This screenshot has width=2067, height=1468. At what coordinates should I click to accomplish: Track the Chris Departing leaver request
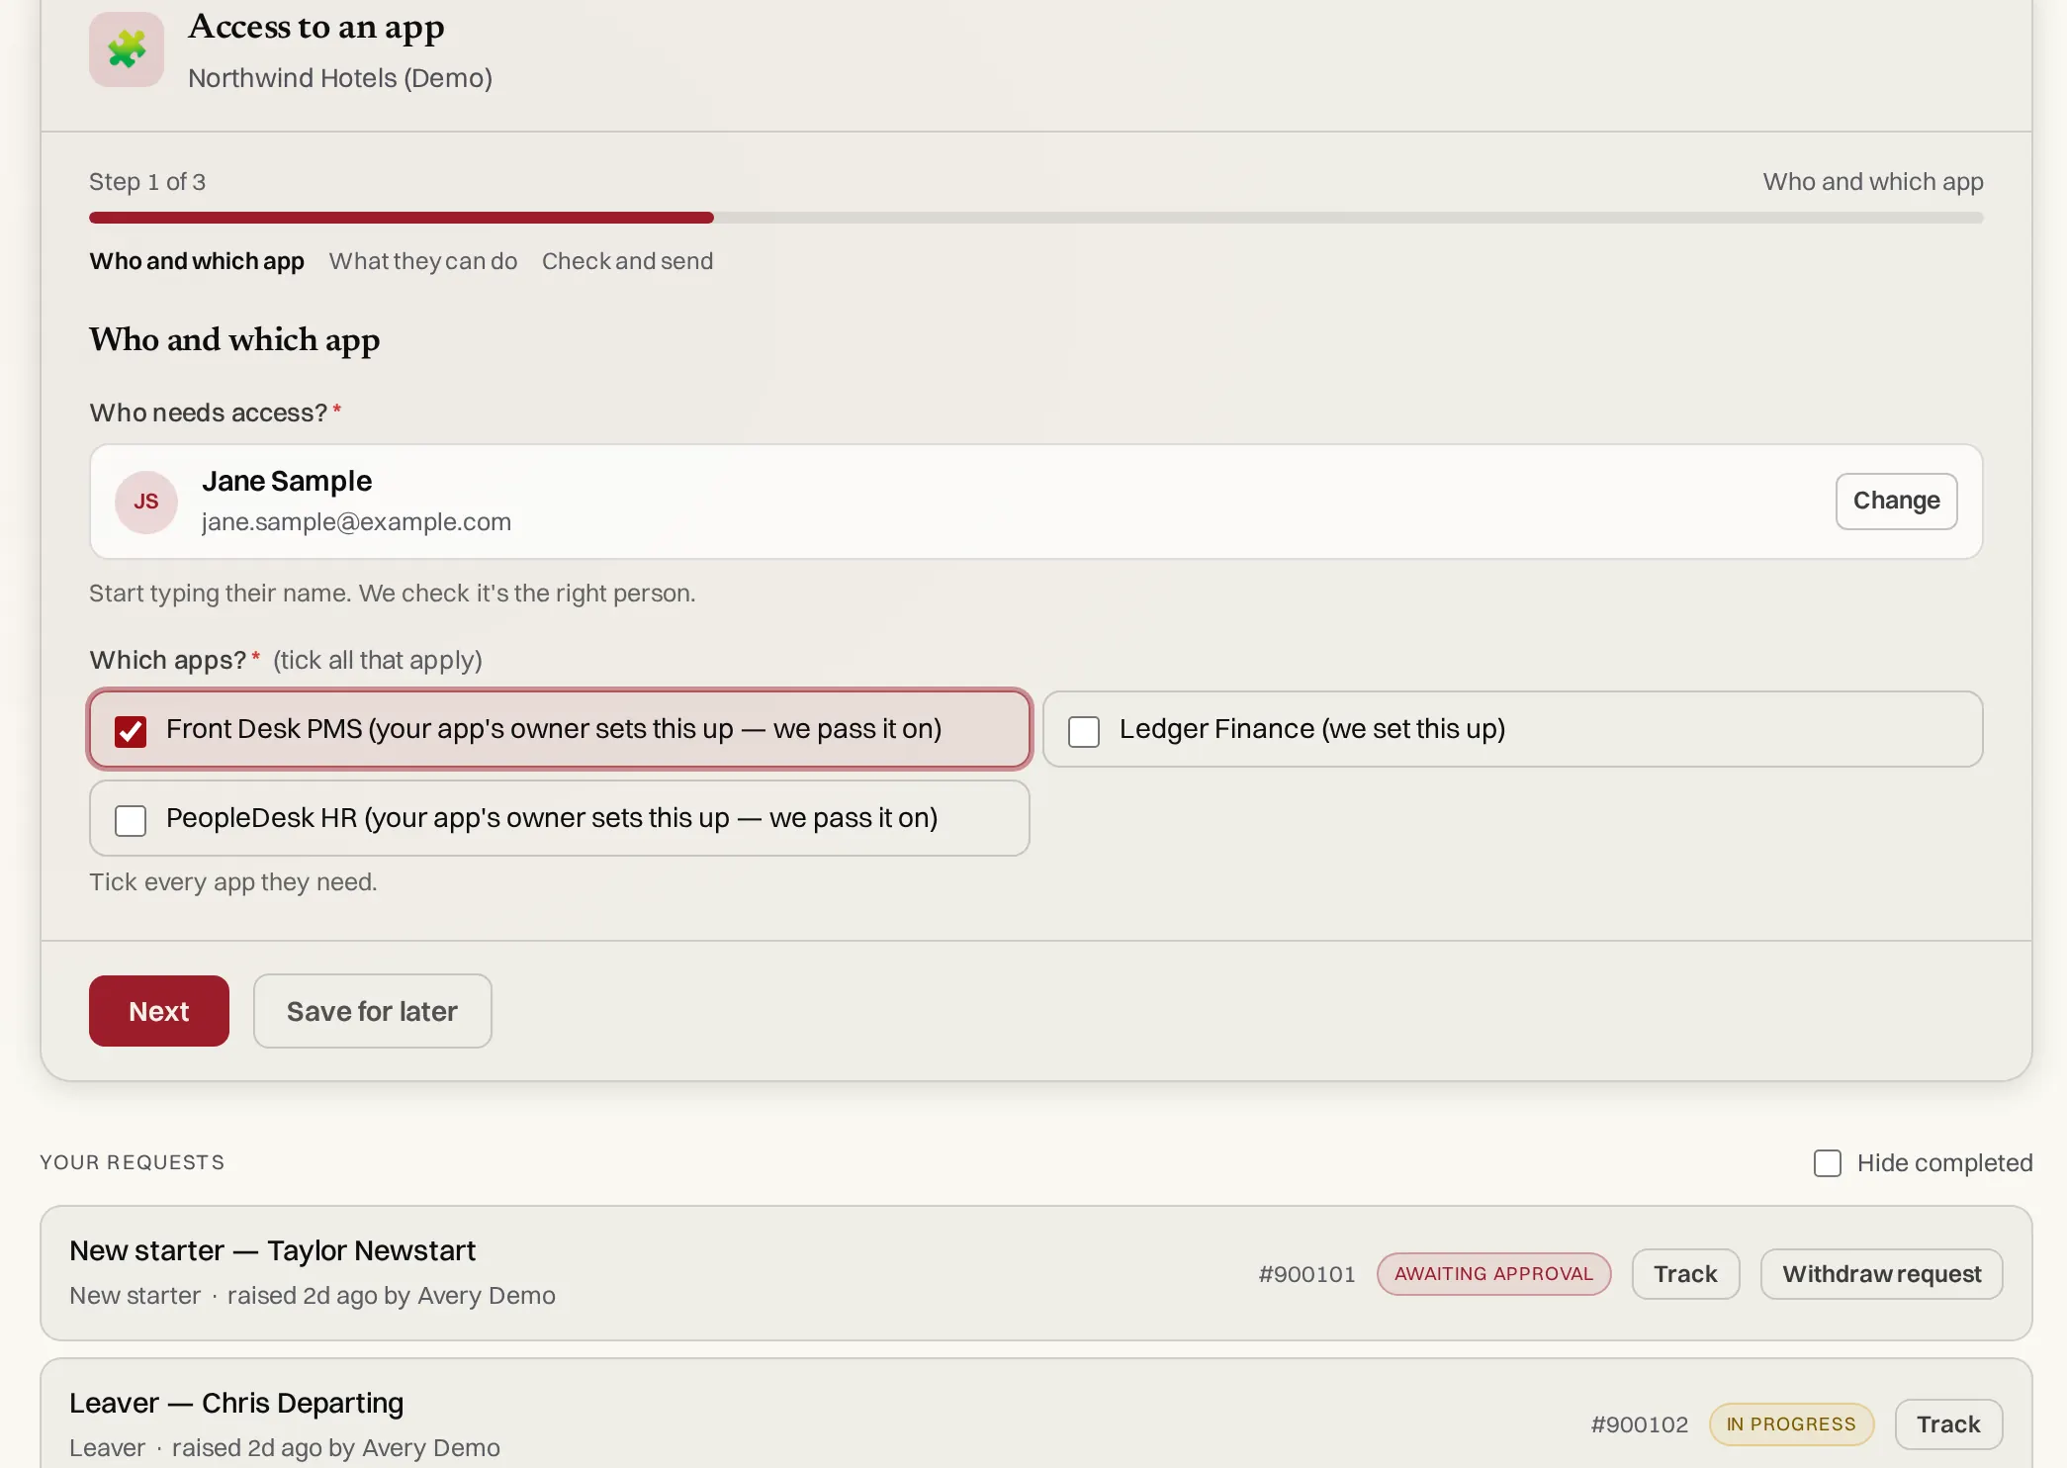coord(1948,1424)
